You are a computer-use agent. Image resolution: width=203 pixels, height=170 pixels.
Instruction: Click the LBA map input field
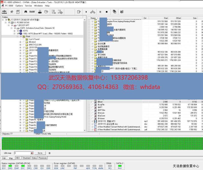[x=23, y=153]
